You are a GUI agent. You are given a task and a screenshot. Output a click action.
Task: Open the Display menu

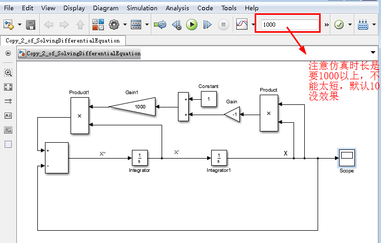pyautogui.click(x=74, y=8)
